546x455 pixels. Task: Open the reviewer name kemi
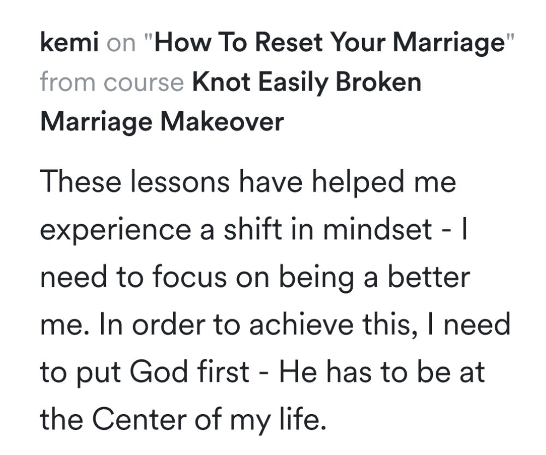(x=69, y=42)
